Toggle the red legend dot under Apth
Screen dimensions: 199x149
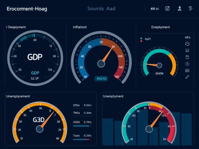[141, 41]
